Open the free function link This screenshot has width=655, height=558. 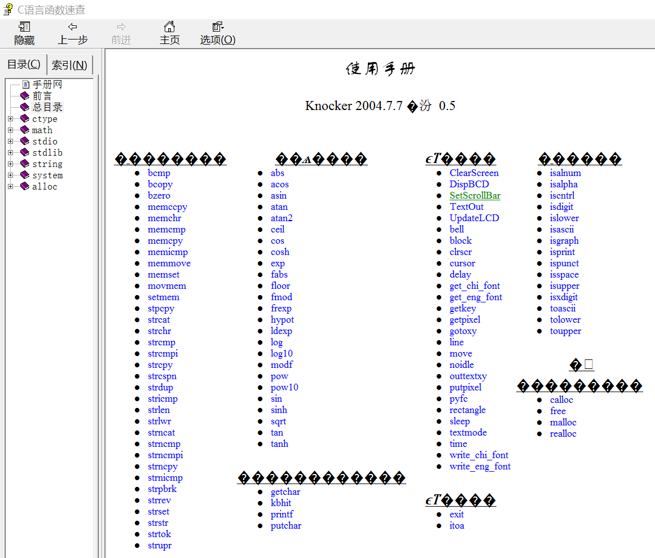(x=557, y=411)
